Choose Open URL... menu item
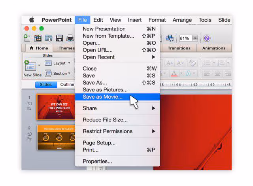The width and height of the screenshot is (253, 186). tap(117, 50)
